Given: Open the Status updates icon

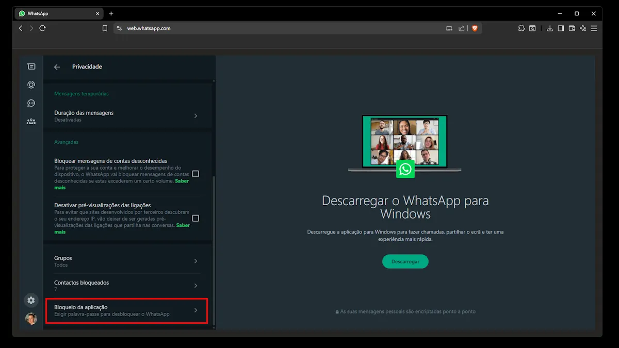Looking at the screenshot, I should click(x=31, y=85).
